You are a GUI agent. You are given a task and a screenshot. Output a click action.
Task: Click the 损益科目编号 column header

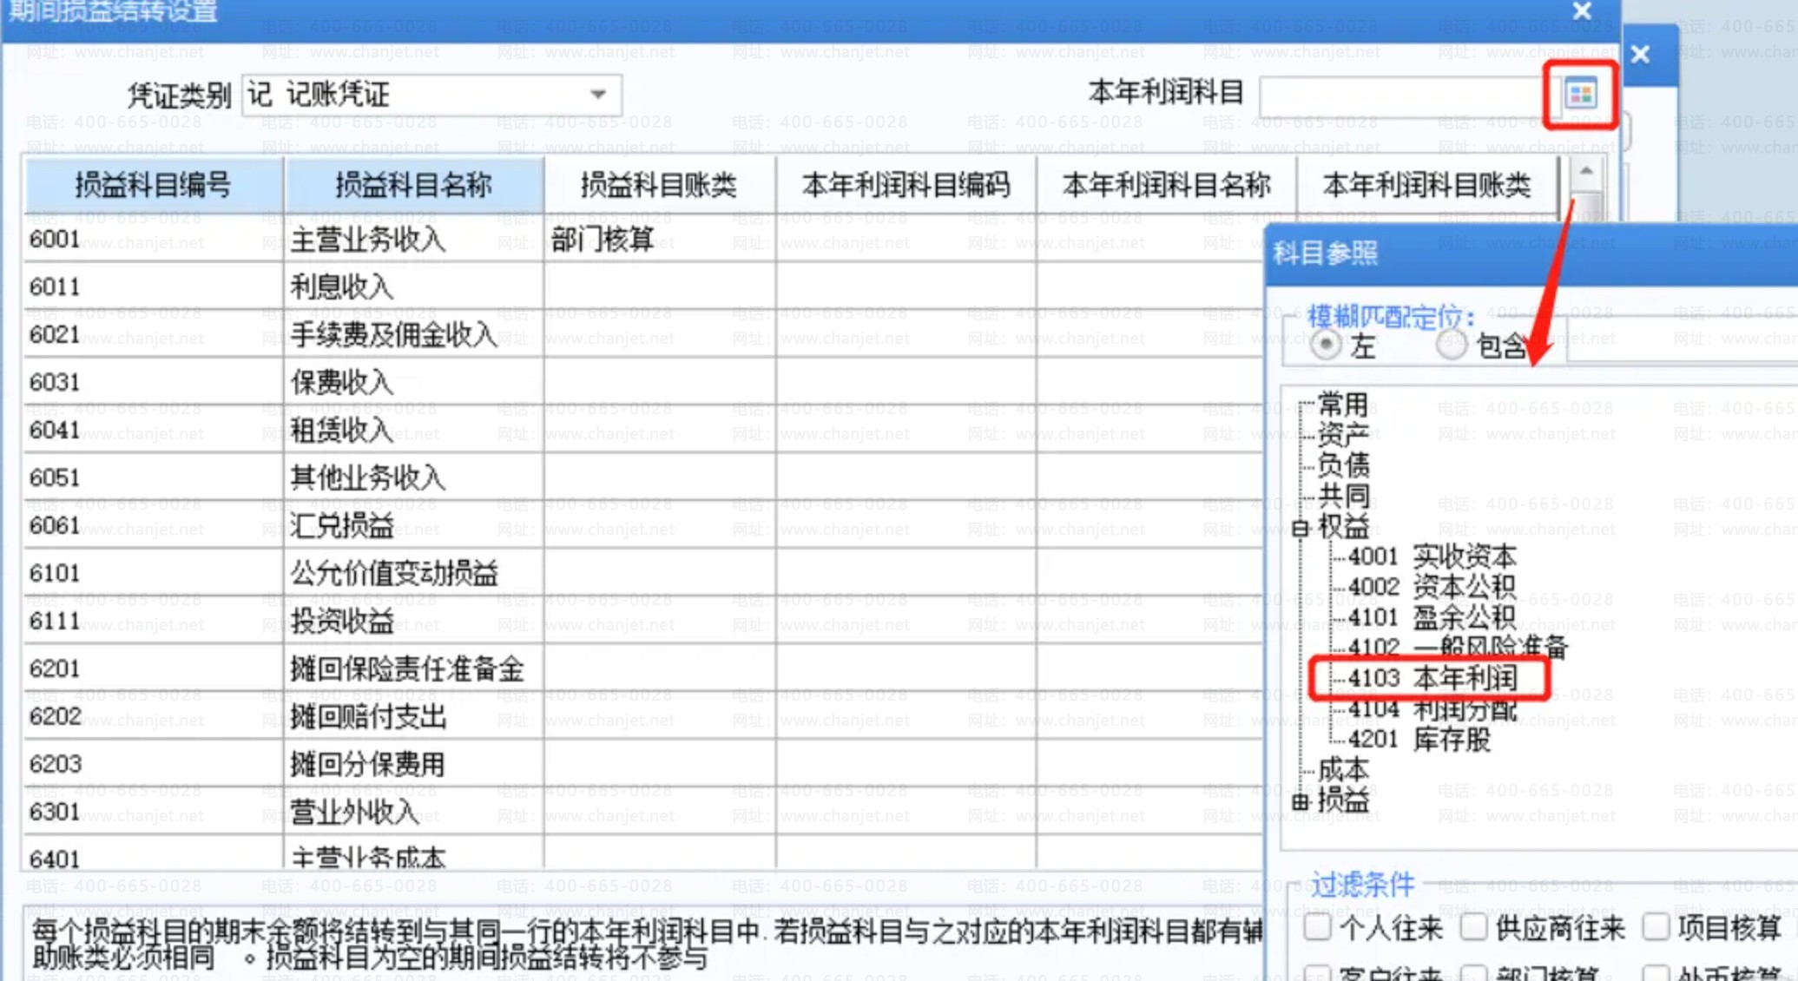[x=153, y=185]
